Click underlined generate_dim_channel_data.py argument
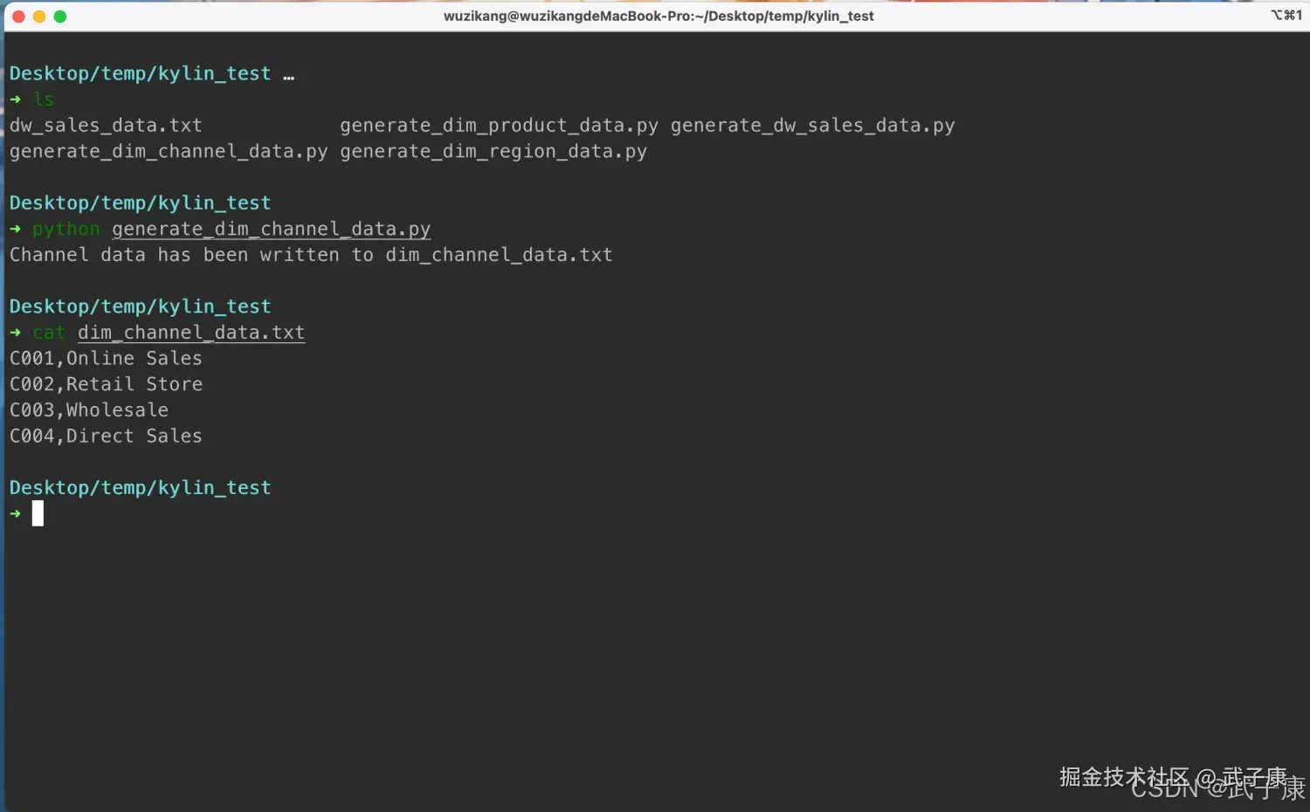Viewport: 1310px width, 812px height. pyautogui.click(x=272, y=230)
